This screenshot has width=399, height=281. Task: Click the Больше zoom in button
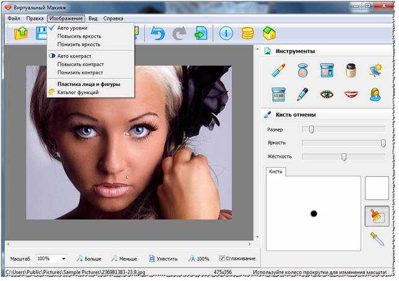pos(89,259)
